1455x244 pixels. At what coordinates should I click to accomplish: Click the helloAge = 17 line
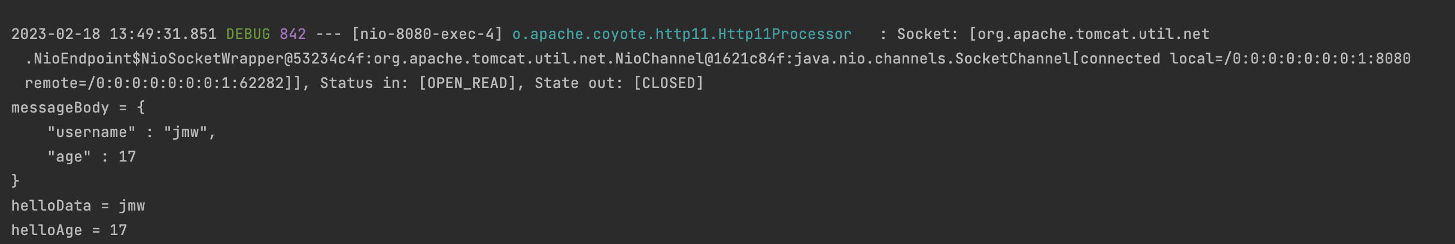[x=69, y=231]
